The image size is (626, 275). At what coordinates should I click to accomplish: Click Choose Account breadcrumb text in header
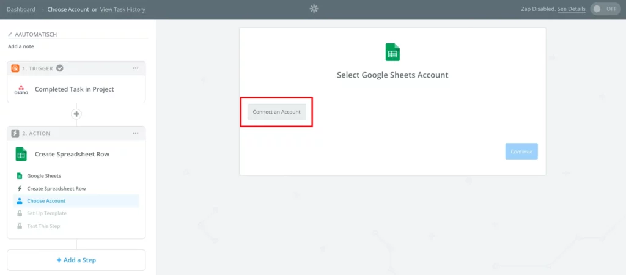(x=68, y=9)
